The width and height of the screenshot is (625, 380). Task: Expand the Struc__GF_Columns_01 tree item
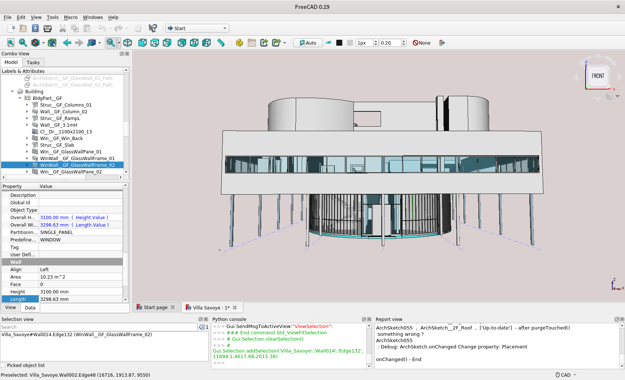[x=27, y=105]
